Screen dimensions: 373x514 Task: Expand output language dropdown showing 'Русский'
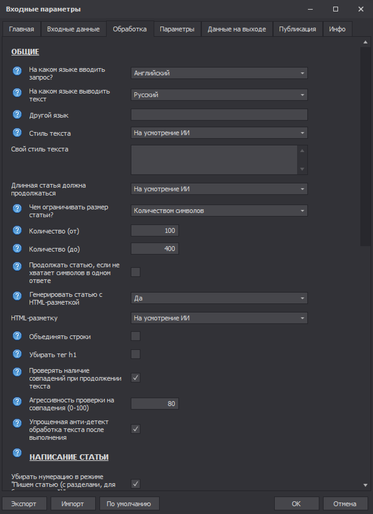click(x=219, y=95)
